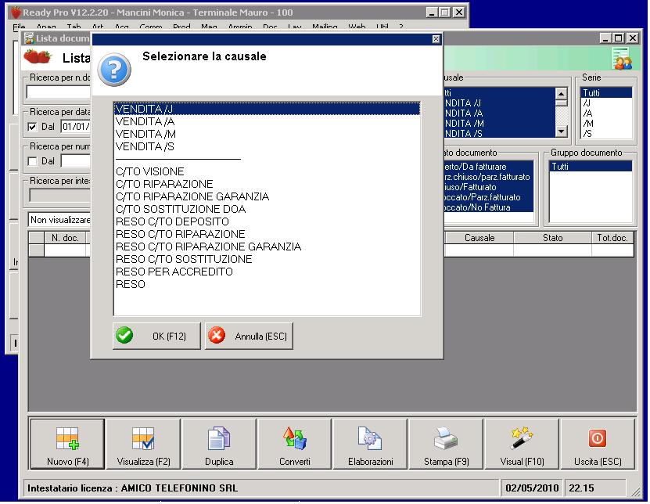650x504 pixels.
Task: Select Tutti in Gruppo documento list
Action: point(591,167)
